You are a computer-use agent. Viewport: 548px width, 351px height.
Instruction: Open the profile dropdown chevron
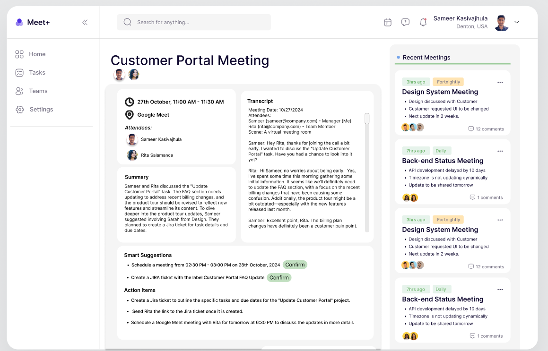tap(516, 22)
